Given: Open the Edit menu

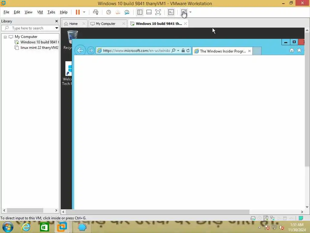Looking at the screenshot, I should [17, 12].
